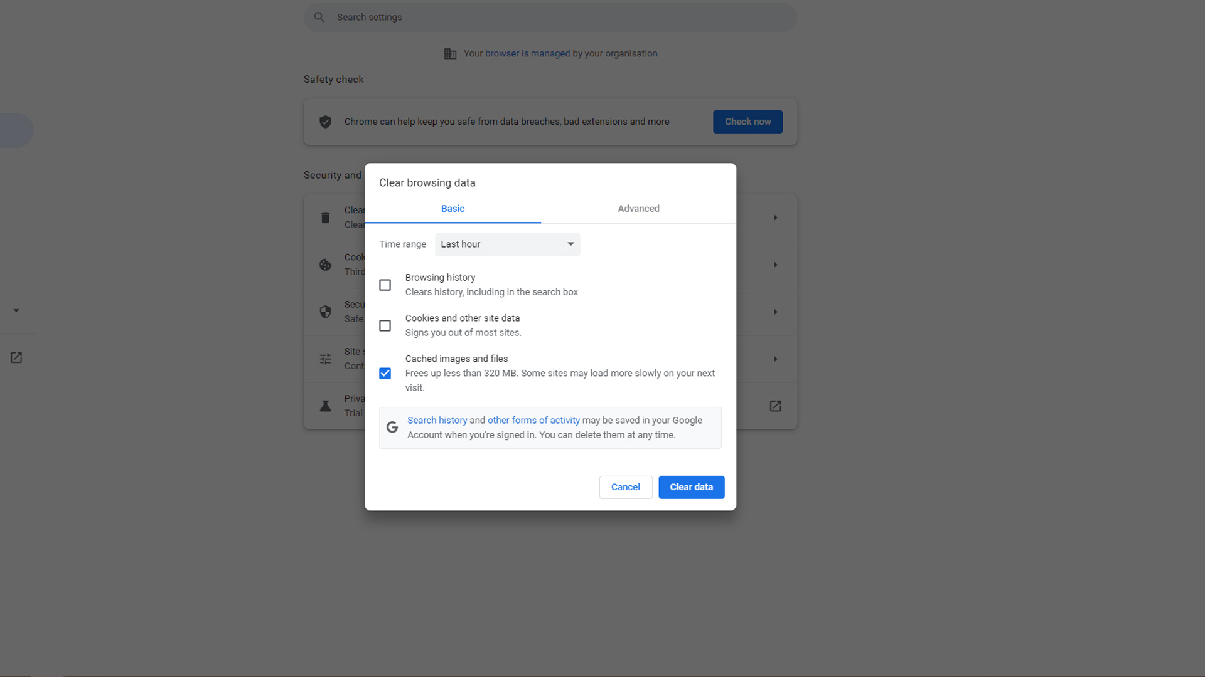Click the Security shield icon in settings list
The height and width of the screenshot is (677, 1205).
(x=325, y=312)
